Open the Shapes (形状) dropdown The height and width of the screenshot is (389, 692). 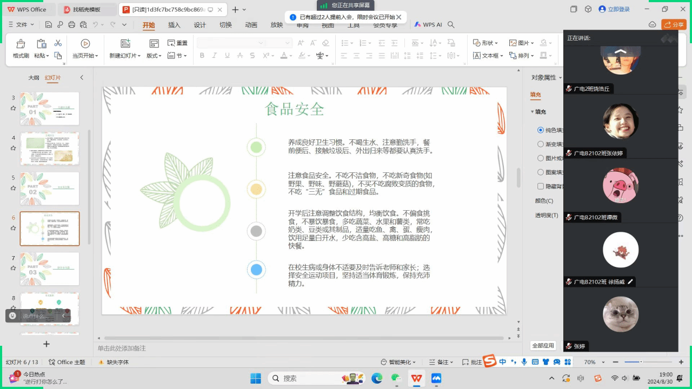pyautogui.click(x=485, y=43)
